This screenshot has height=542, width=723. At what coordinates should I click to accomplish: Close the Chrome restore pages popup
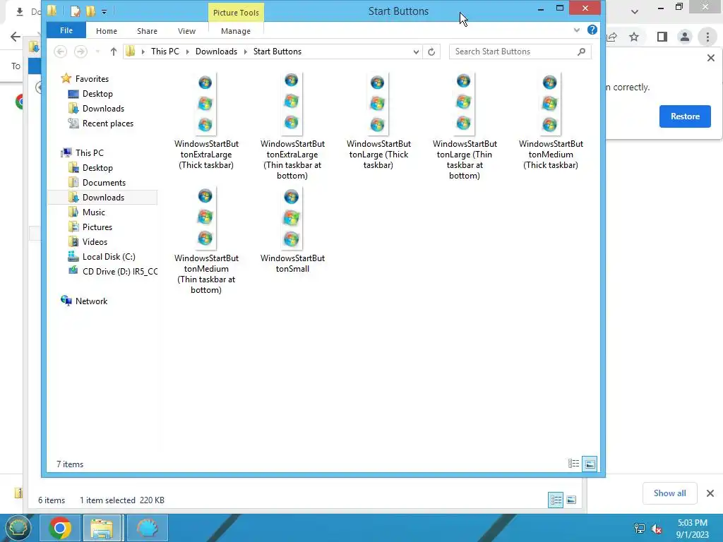(710, 58)
